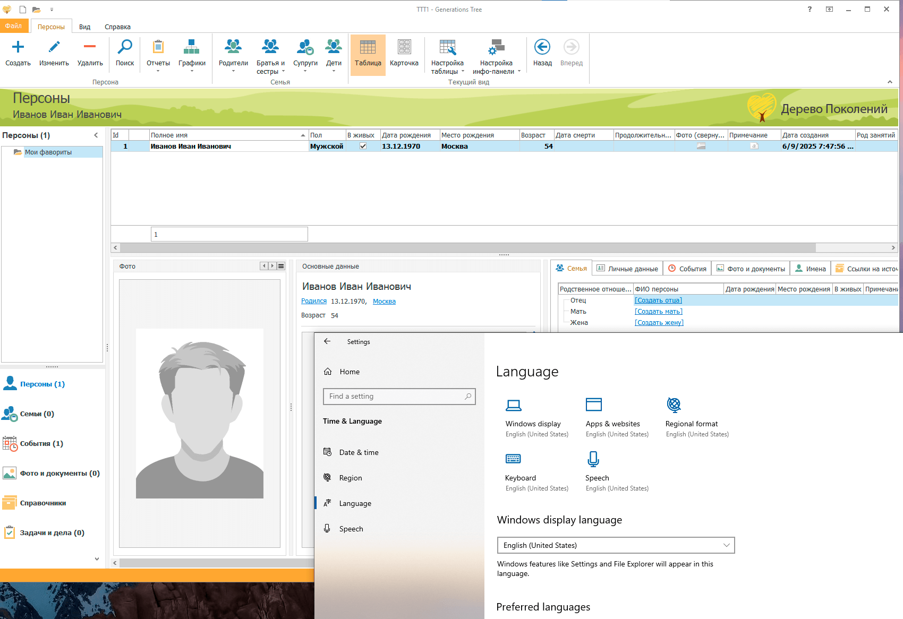Image resolution: width=903 pixels, height=619 pixels.
Task: Collapse the ribbon with the up chevron
Action: [x=890, y=82]
